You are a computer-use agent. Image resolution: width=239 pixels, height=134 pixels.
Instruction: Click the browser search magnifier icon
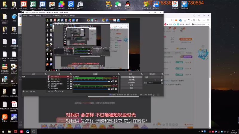(171, 20)
